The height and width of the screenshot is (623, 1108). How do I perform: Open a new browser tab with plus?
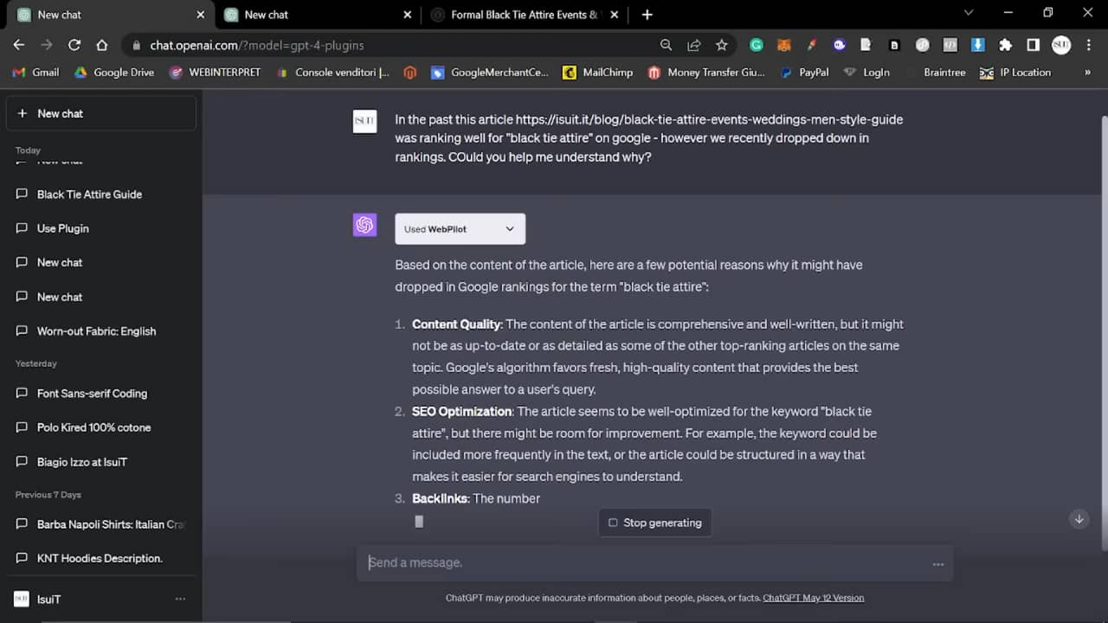tap(647, 14)
